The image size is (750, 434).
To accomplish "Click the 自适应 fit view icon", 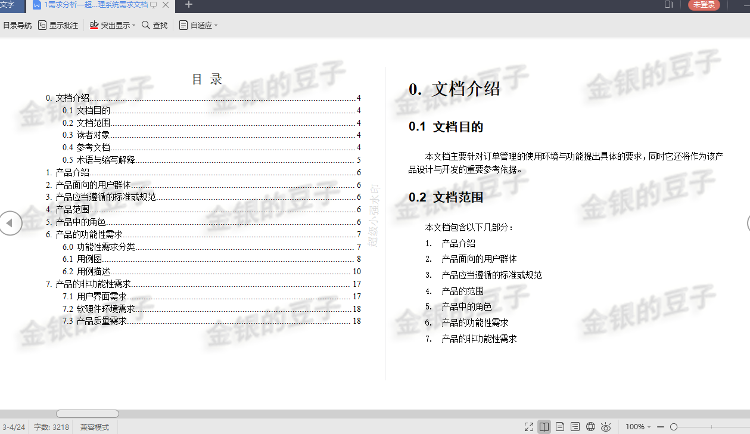I will [x=183, y=26].
